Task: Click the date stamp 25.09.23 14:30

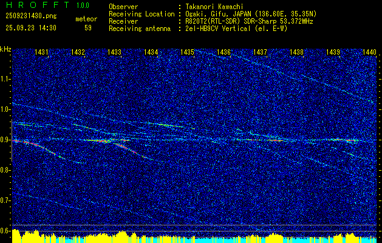Action: point(31,28)
